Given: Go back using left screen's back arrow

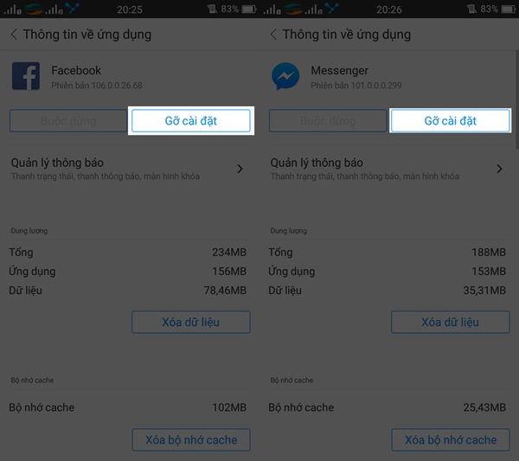Looking at the screenshot, I should point(14,35).
